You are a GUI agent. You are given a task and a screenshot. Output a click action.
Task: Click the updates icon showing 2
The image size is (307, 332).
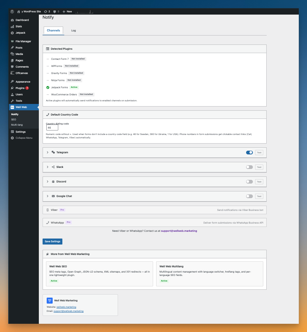click(x=45, y=12)
